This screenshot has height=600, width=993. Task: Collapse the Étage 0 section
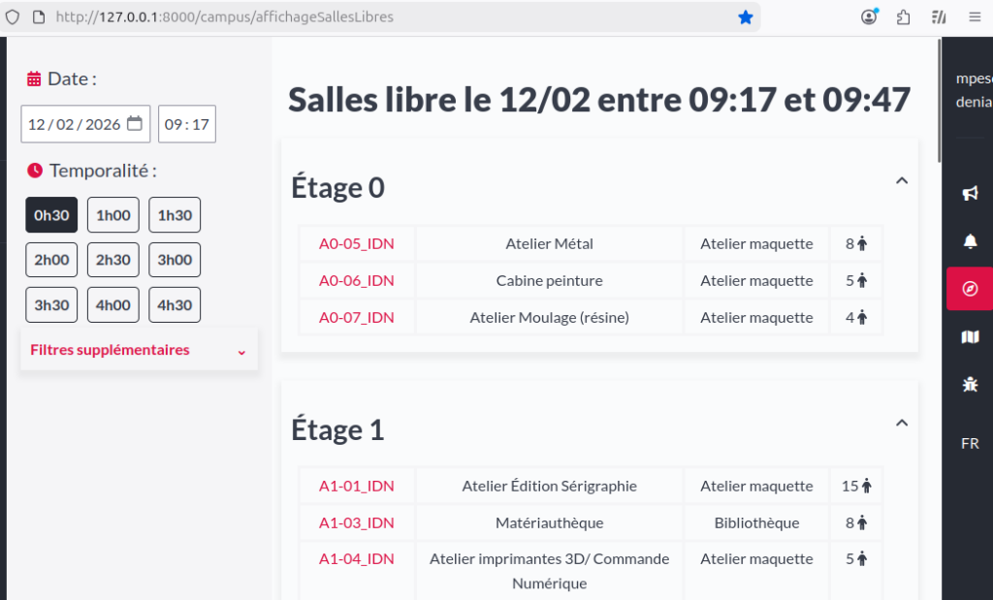(901, 181)
